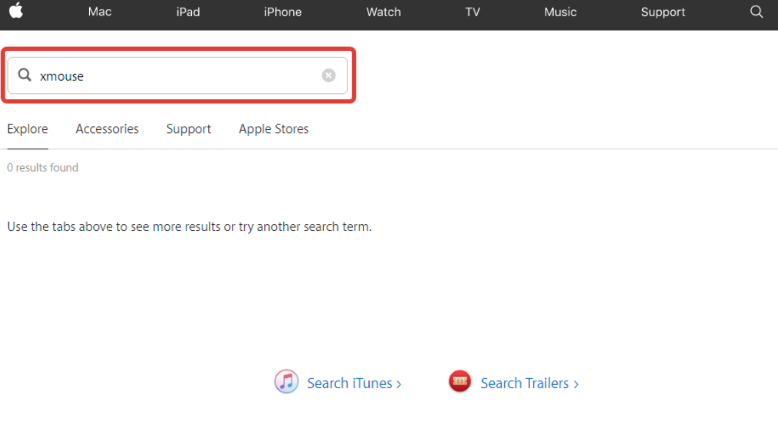Switch to the Accessories tab
Image resolution: width=778 pixels, height=438 pixels.
pos(107,129)
